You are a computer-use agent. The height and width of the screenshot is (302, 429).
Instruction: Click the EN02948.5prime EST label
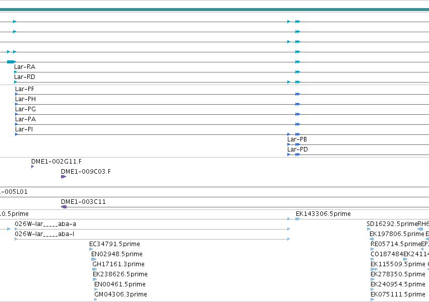(x=117, y=255)
